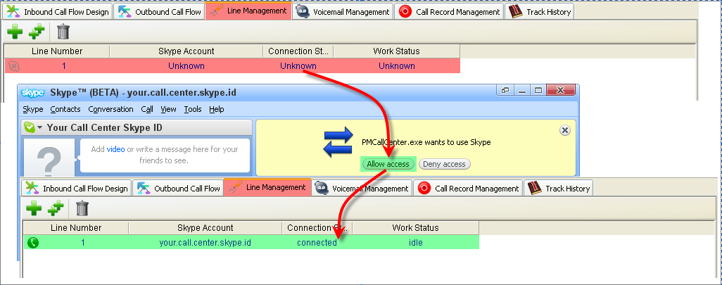This screenshot has height=285, width=722.
Task: Minimize the Skype window
Action: click(x=521, y=90)
